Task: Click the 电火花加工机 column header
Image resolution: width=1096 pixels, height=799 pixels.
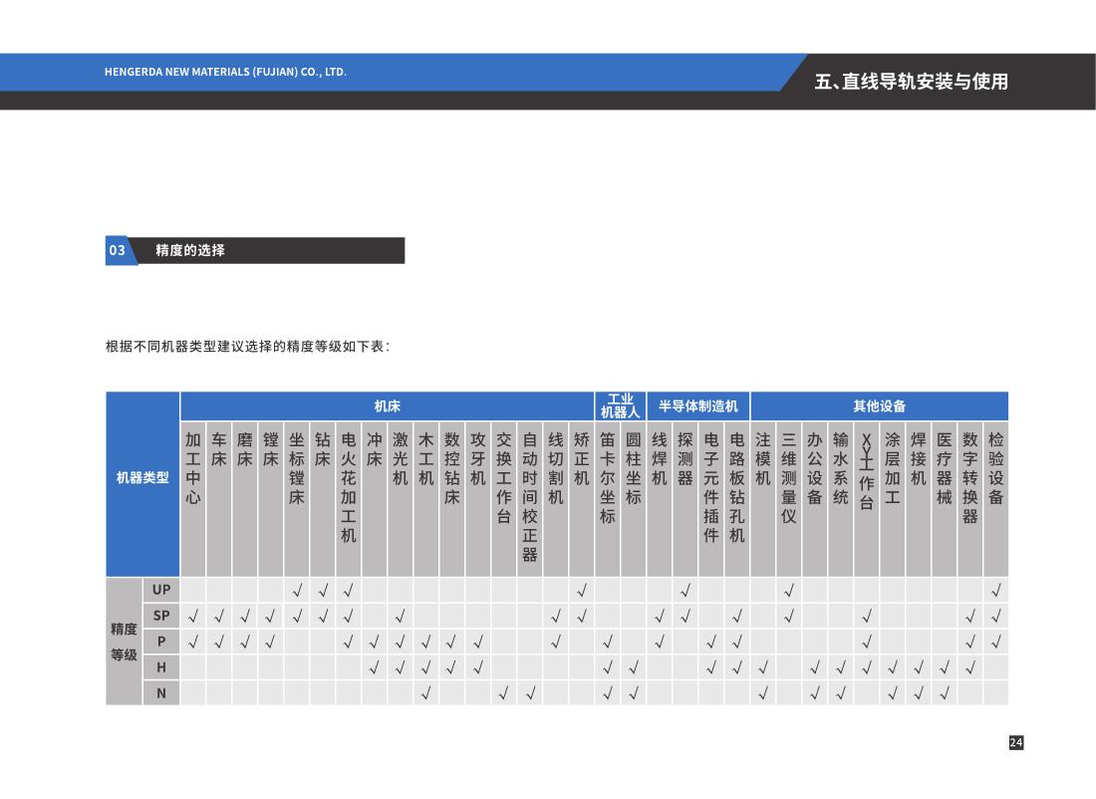Action: click(x=349, y=487)
